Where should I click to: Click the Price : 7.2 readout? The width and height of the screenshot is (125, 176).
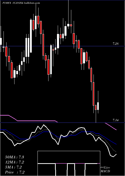[15, 172]
